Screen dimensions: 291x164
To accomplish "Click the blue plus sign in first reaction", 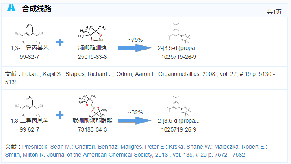I will 60,42.
